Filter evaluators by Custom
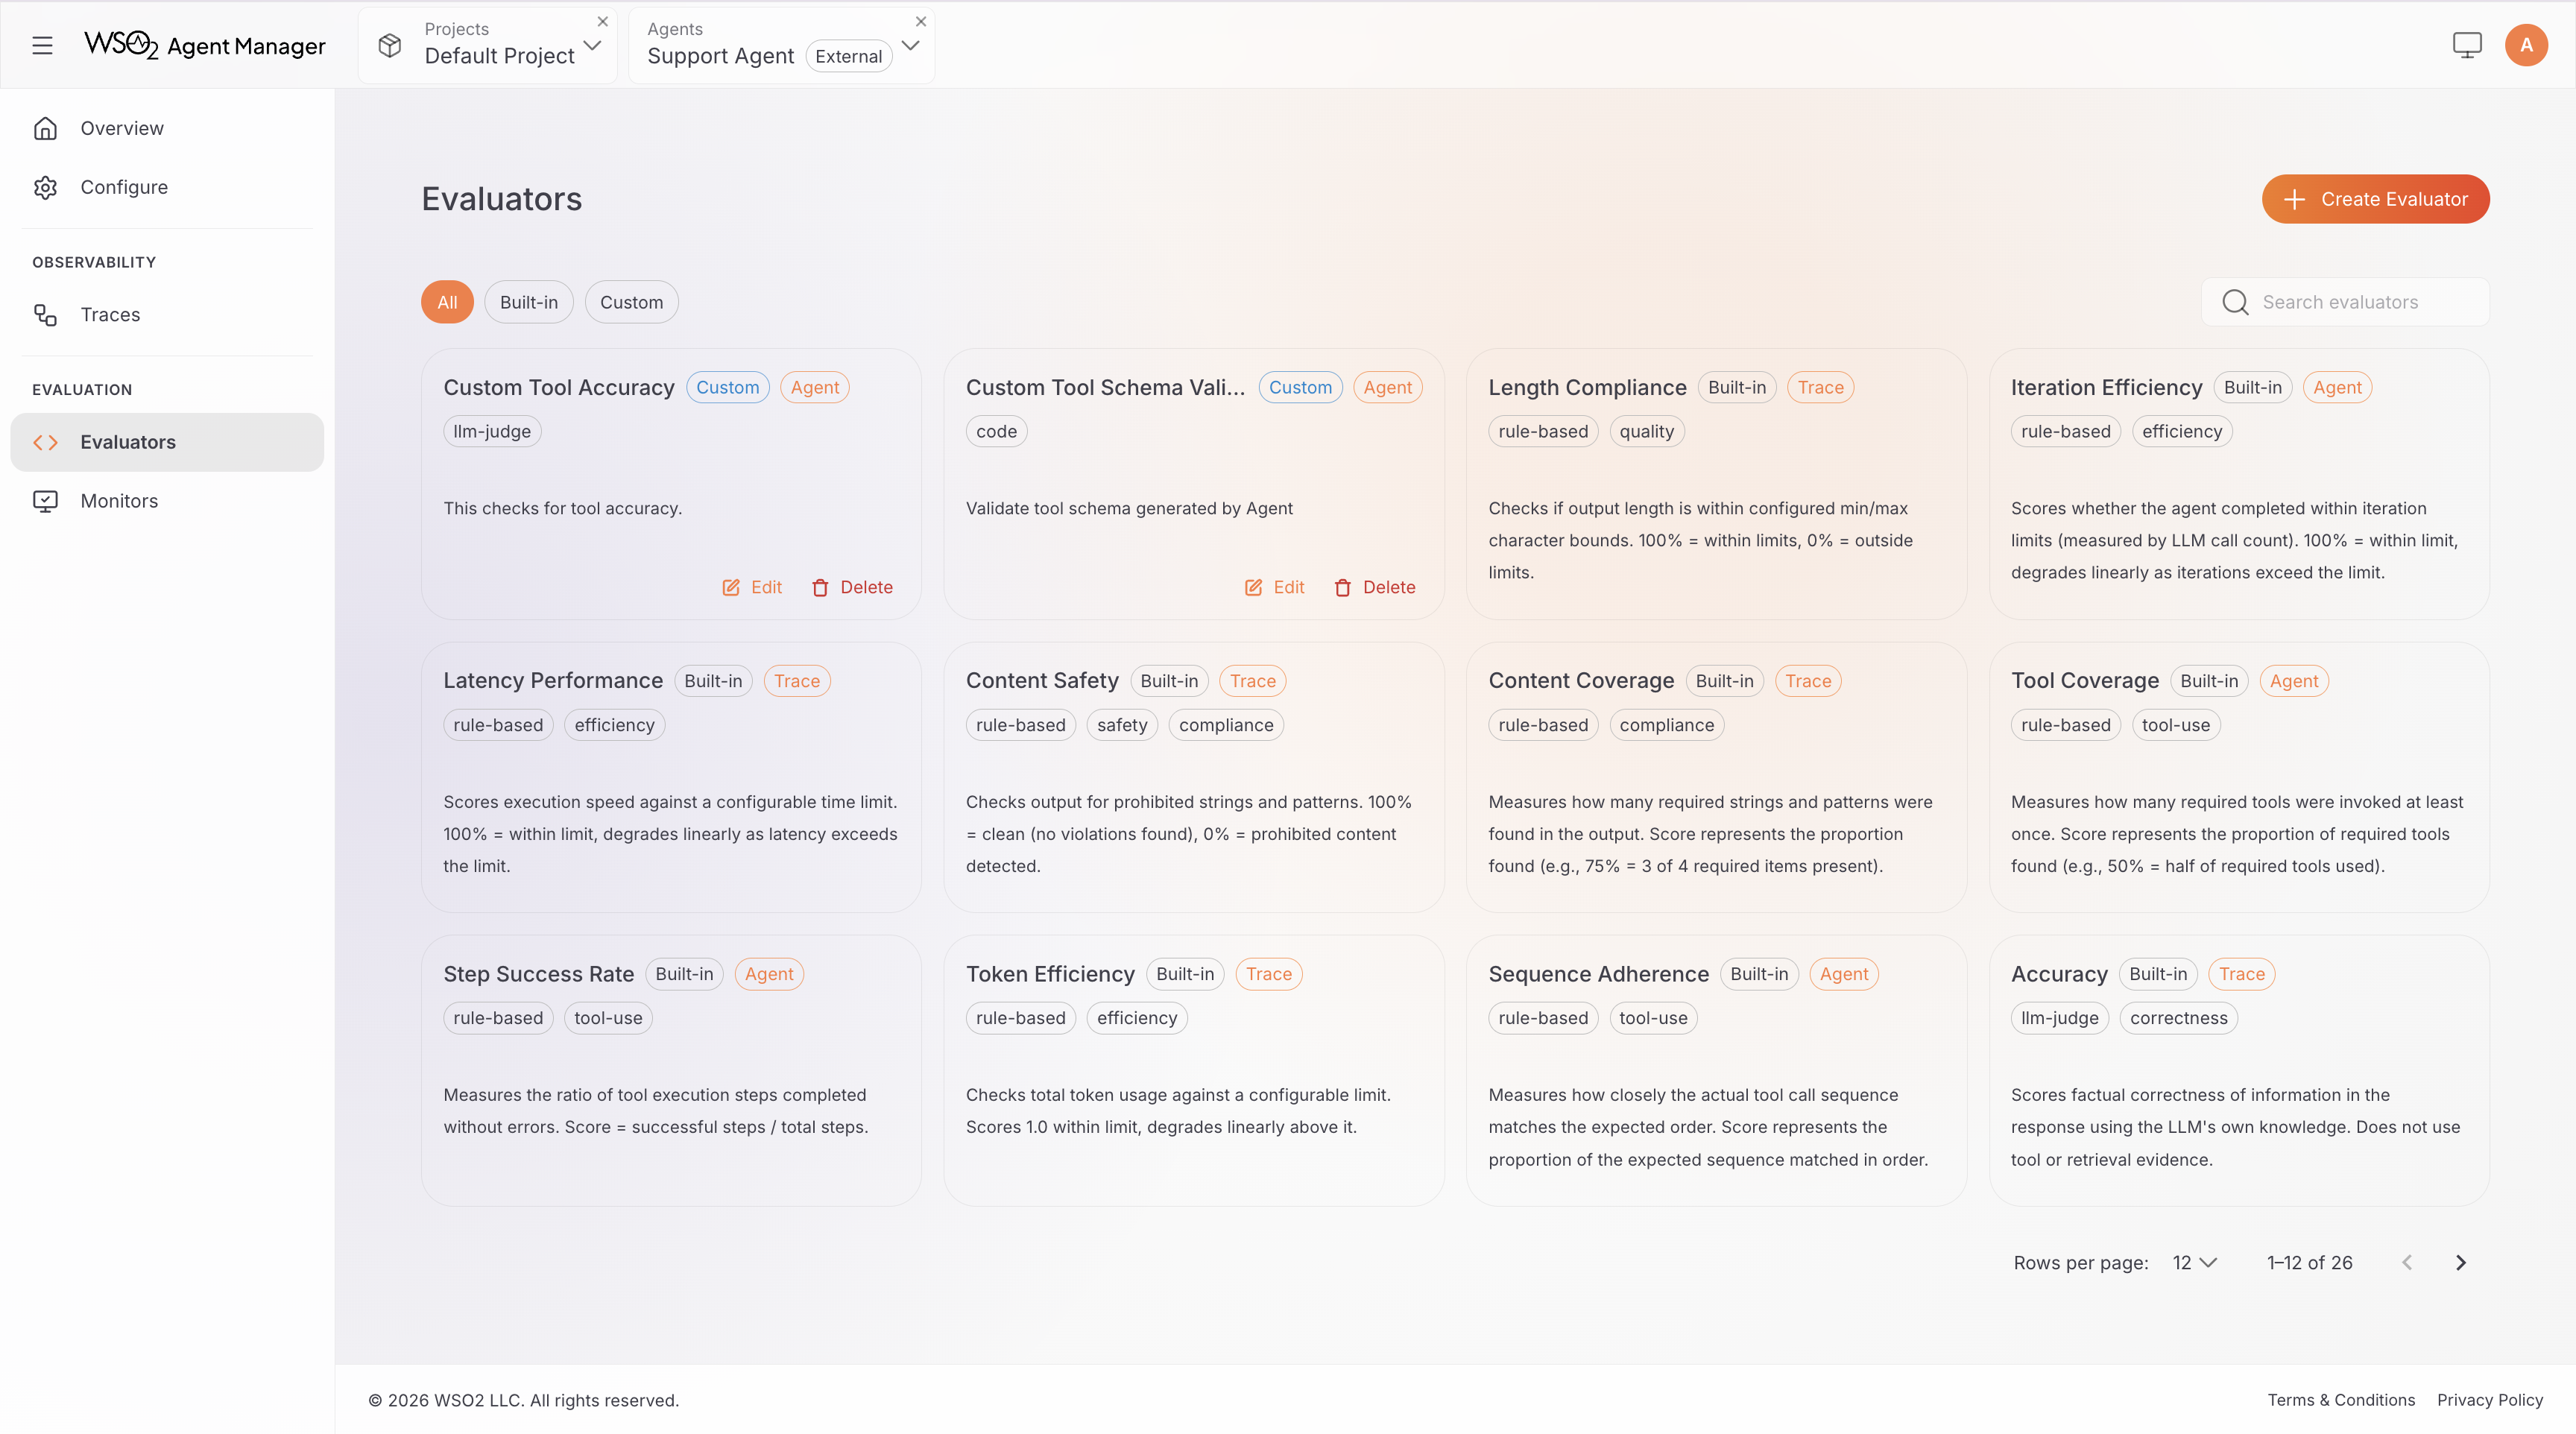The width and height of the screenshot is (2576, 1434). (x=631, y=301)
